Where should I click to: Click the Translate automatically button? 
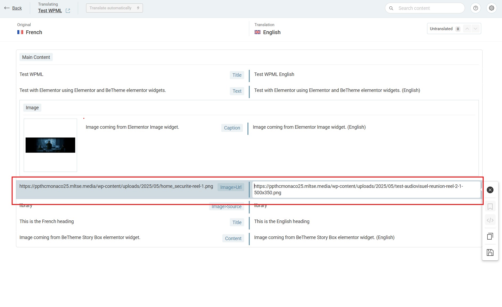(x=114, y=8)
